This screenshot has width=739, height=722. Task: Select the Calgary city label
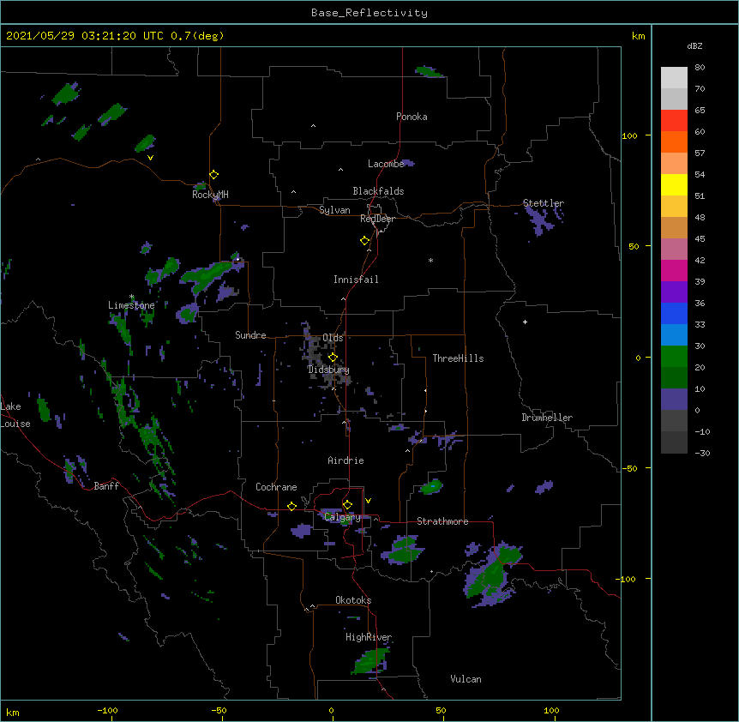tap(343, 517)
